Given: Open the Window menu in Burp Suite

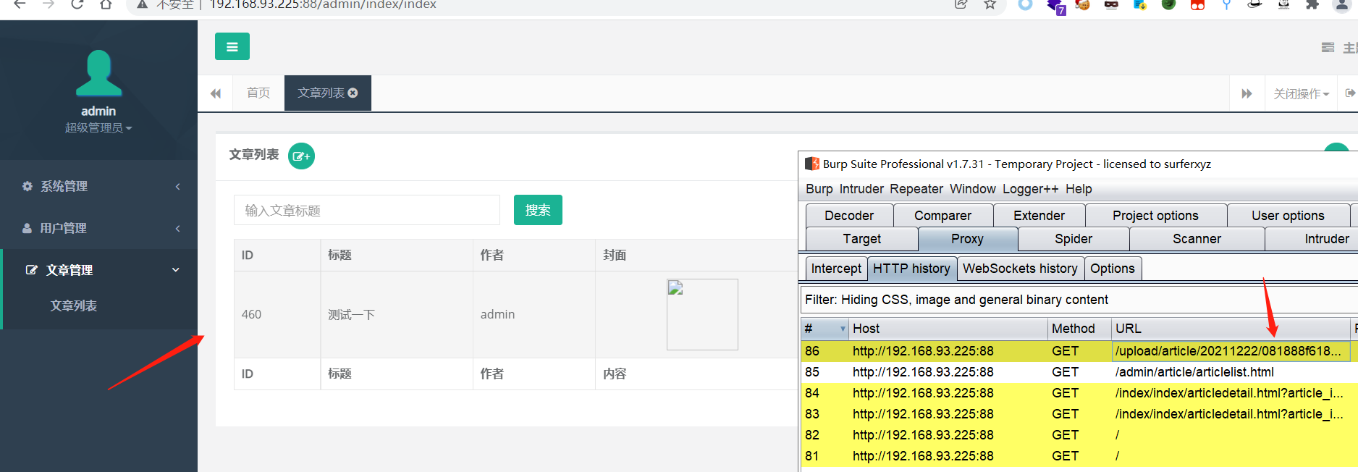Looking at the screenshot, I should (973, 189).
